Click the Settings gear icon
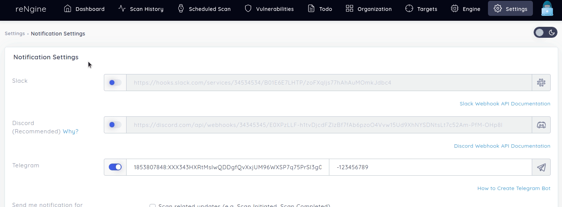Screen dimensions: 562x207 coord(498,8)
